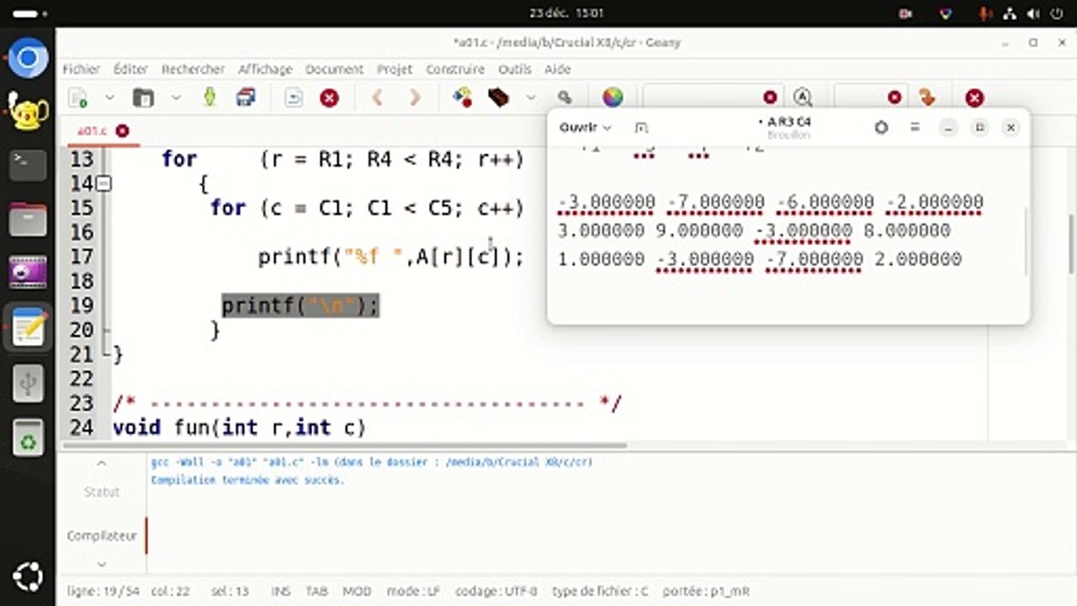This screenshot has width=1077, height=606.
Task: Open text editor view settings gear
Action: [881, 127]
